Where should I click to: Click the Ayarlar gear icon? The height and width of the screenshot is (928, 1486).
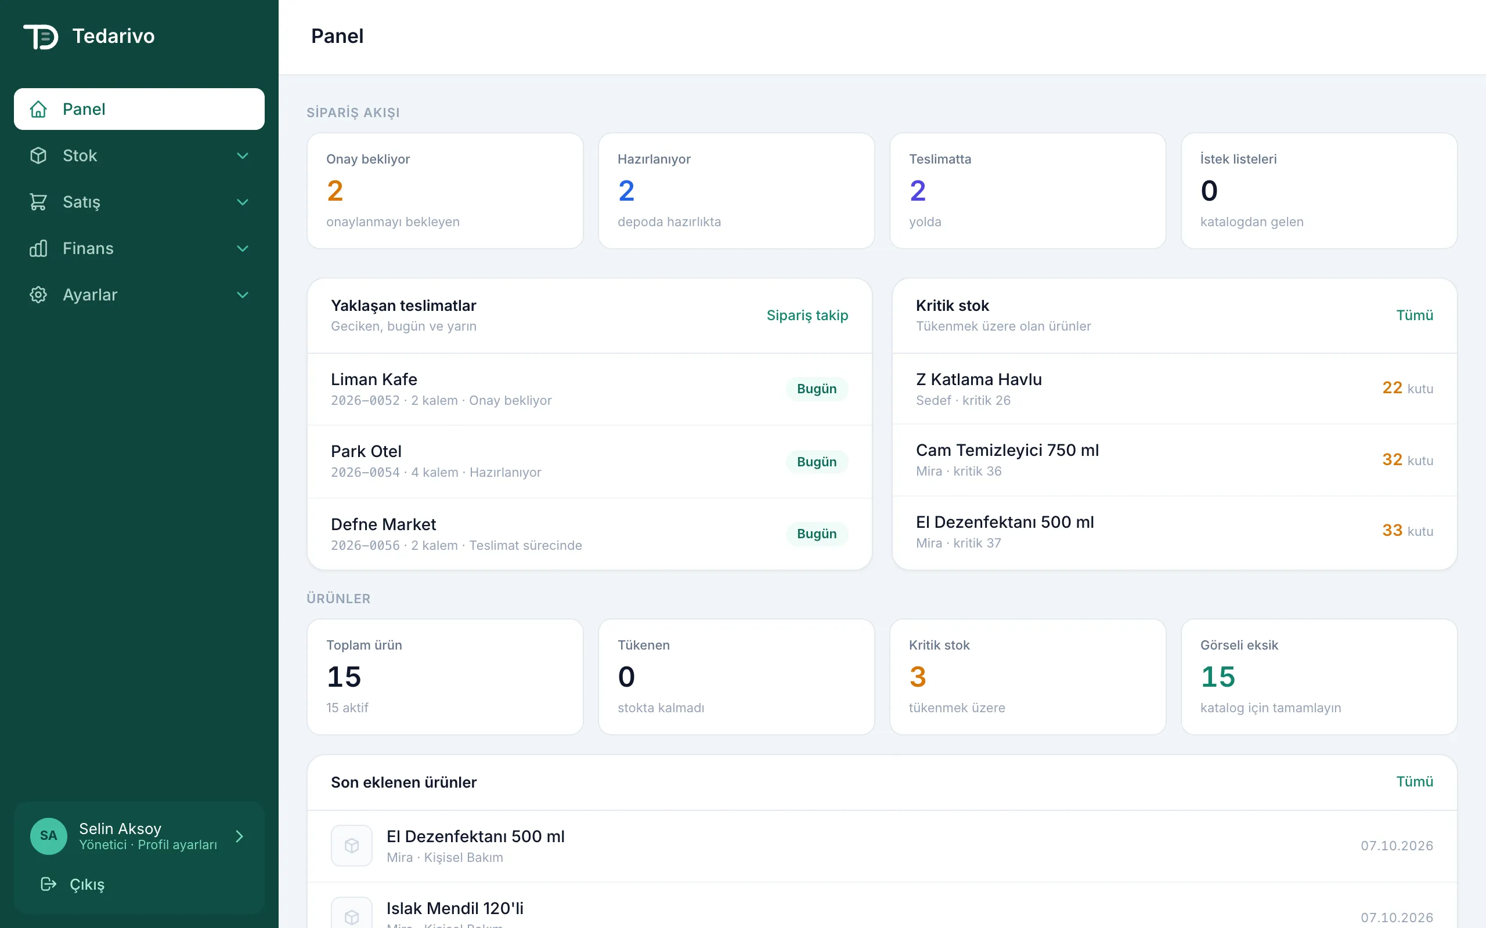[x=38, y=295]
